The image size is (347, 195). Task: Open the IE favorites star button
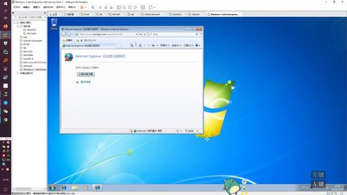coord(67,40)
